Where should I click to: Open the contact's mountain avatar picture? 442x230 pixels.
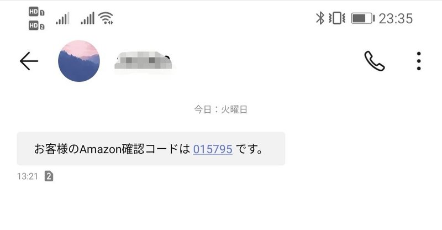click(79, 61)
